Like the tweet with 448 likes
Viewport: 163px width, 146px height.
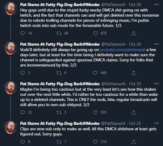pos(95,73)
